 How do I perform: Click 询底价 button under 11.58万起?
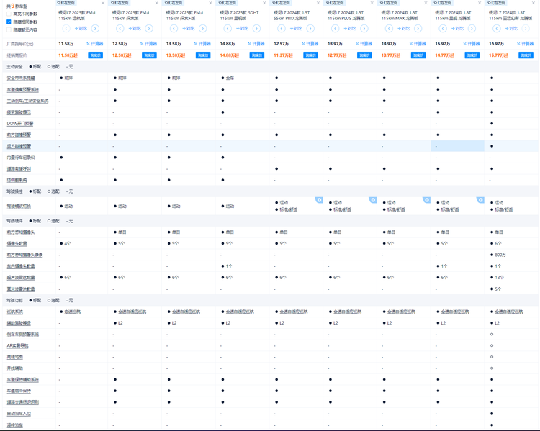[x=95, y=55]
